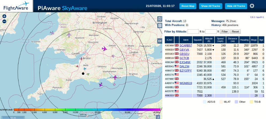Select the small aircraft between Oxford and London
Screen dimensions: 266x119
(113, 56)
